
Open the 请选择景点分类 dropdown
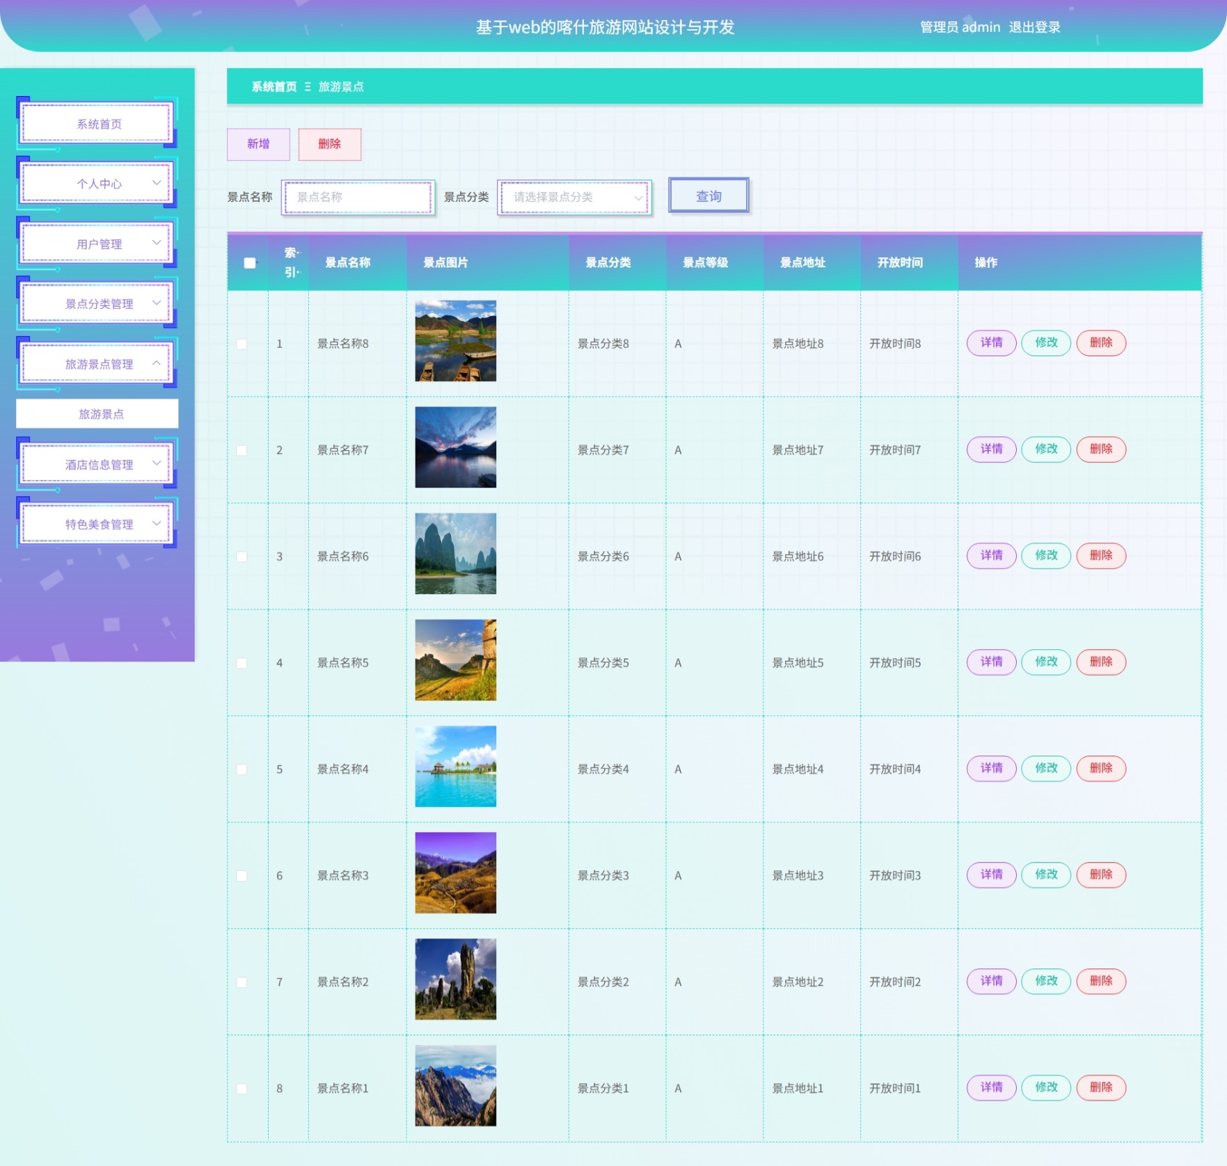575,198
